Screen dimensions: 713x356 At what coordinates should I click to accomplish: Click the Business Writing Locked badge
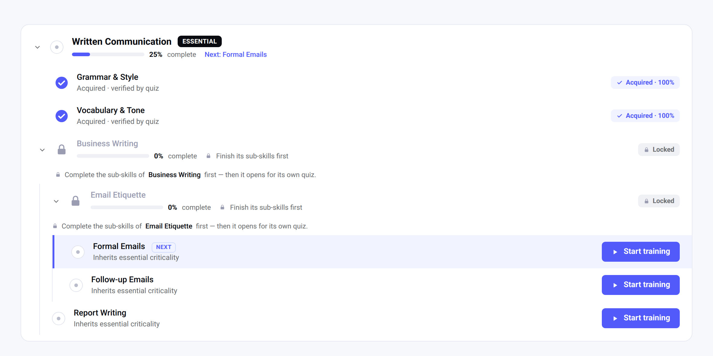[659, 150]
